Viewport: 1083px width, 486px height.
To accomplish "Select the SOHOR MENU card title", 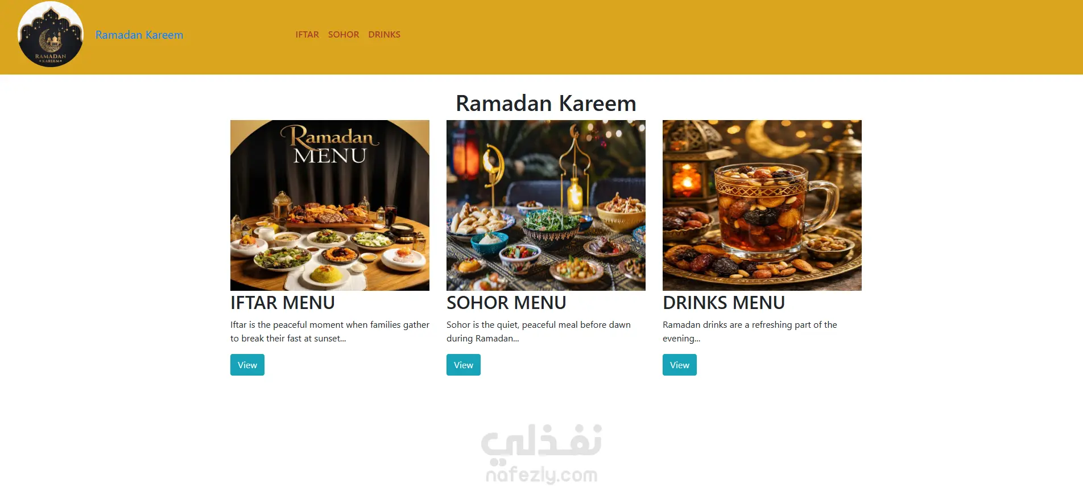I will (x=506, y=303).
